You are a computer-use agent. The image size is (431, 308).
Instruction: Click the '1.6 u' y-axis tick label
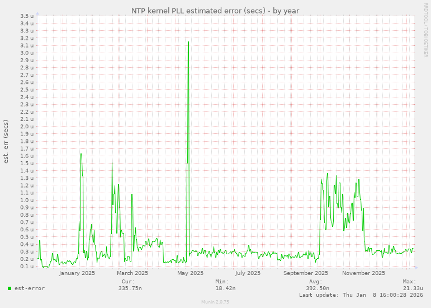(27, 156)
